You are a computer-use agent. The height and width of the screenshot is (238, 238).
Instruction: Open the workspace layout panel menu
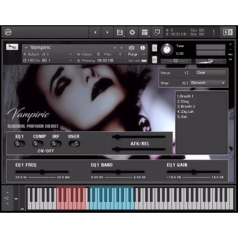145,32
